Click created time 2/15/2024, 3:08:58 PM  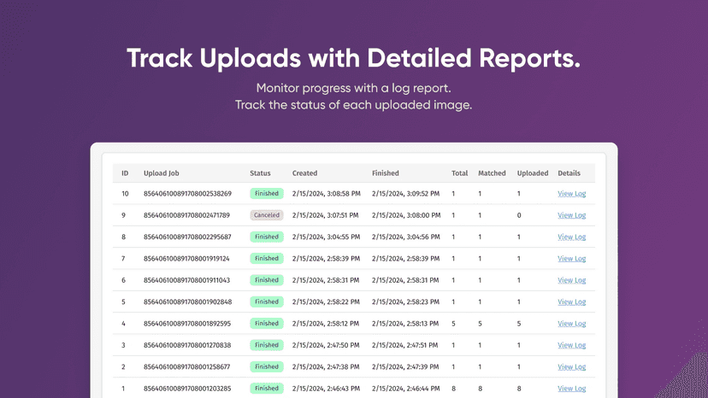click(x=326, y=194)
